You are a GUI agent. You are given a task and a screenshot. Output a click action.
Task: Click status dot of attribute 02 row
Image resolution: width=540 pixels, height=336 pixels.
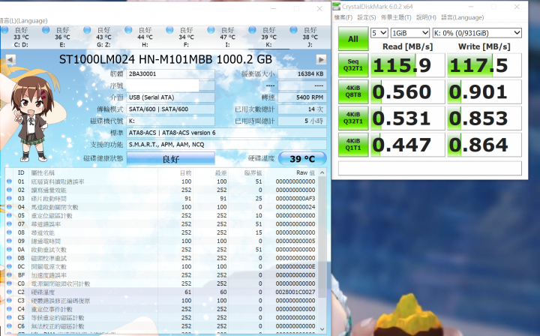[x=9, y=190]
